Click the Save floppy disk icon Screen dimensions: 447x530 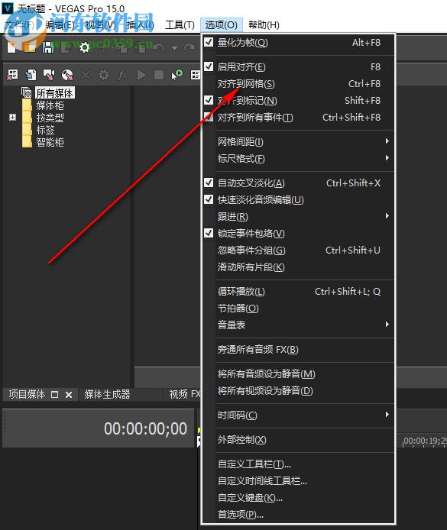(x=48, y=47)
